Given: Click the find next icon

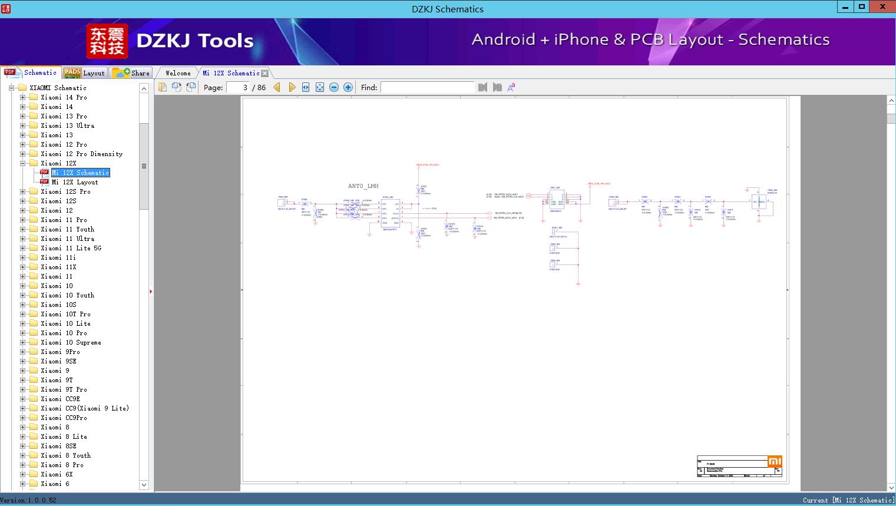Looking at the screenshot, I should [x=497, y=87].
